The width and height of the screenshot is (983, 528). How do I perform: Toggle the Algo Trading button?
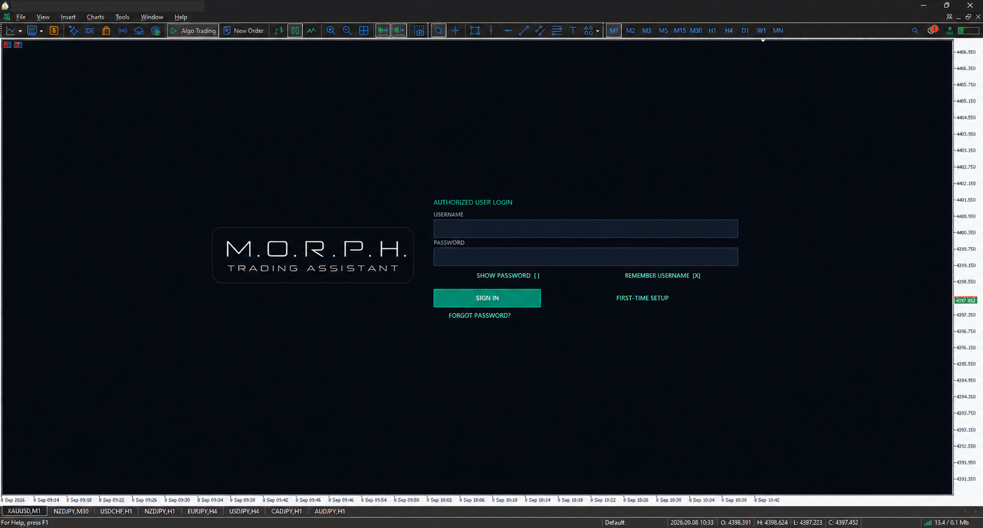[193, 30]
